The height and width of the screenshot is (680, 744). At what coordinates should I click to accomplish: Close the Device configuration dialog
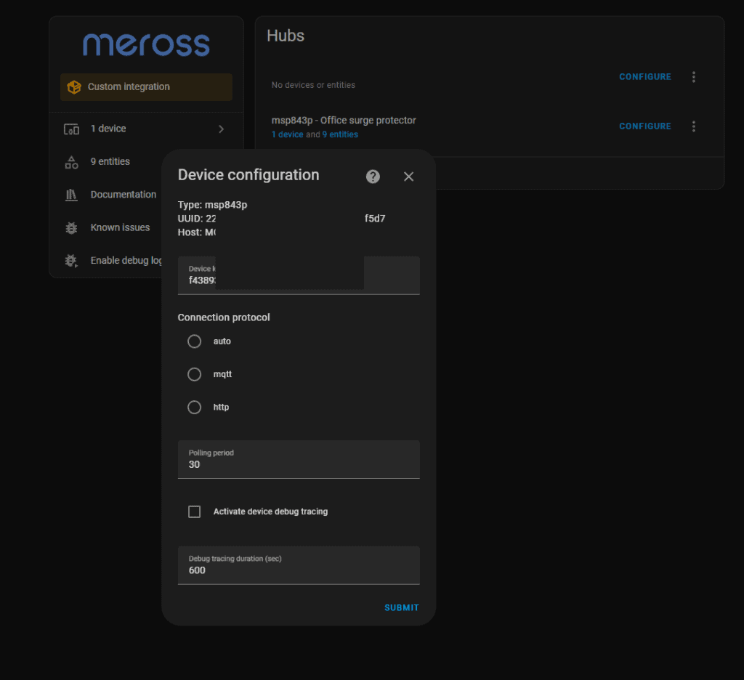[408, 177]
